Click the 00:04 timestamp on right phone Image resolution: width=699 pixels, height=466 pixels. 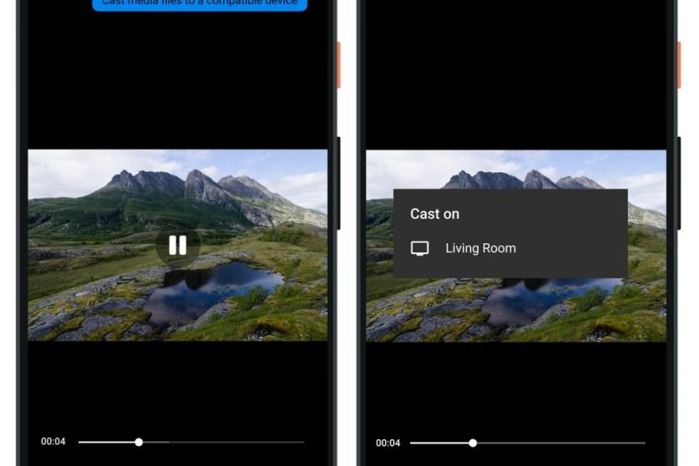tap(388, 443)
